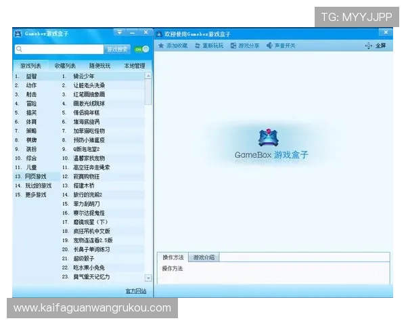Choose game 21. 超级骰子
Image resolution: width=406 pixels, height=325 pixels.
(103, 259)
